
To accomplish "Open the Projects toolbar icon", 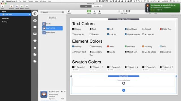I will [12, 6].
